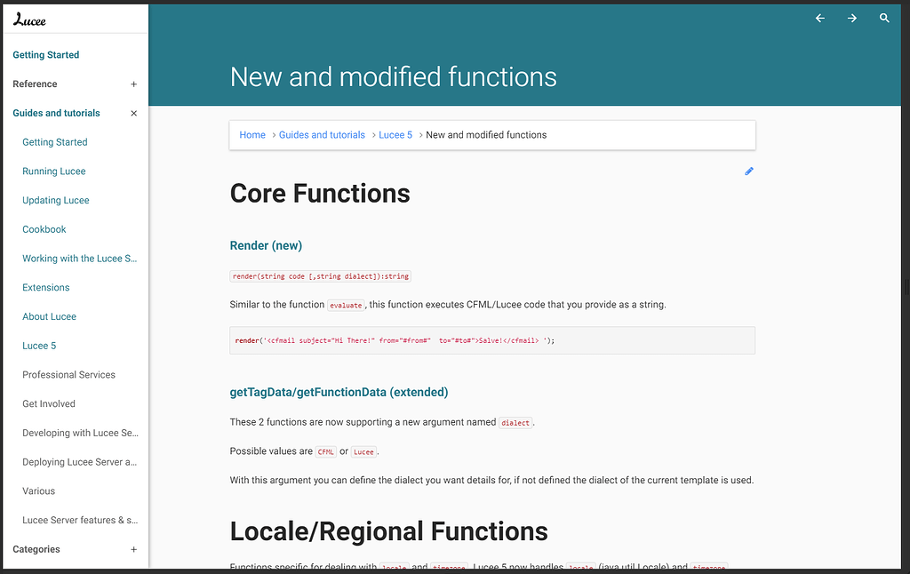Screen dimensions: 910x574
Task: Open Cookbook guide
Action: (44, 229)
